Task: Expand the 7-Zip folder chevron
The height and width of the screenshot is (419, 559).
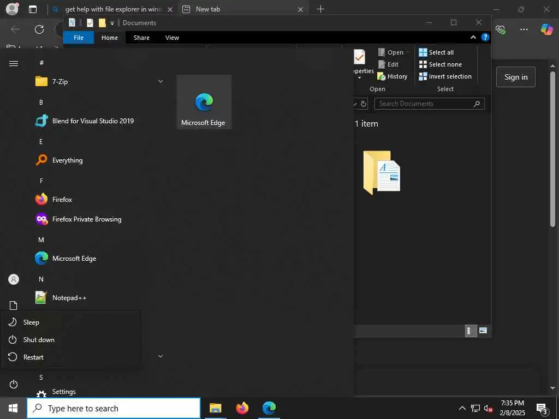Action: 160,82
